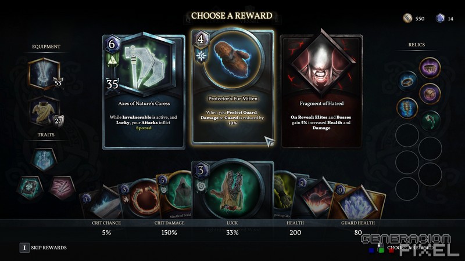Click the gold coin currency icon
Screen dimensions: 465x261
coord(407,19)
